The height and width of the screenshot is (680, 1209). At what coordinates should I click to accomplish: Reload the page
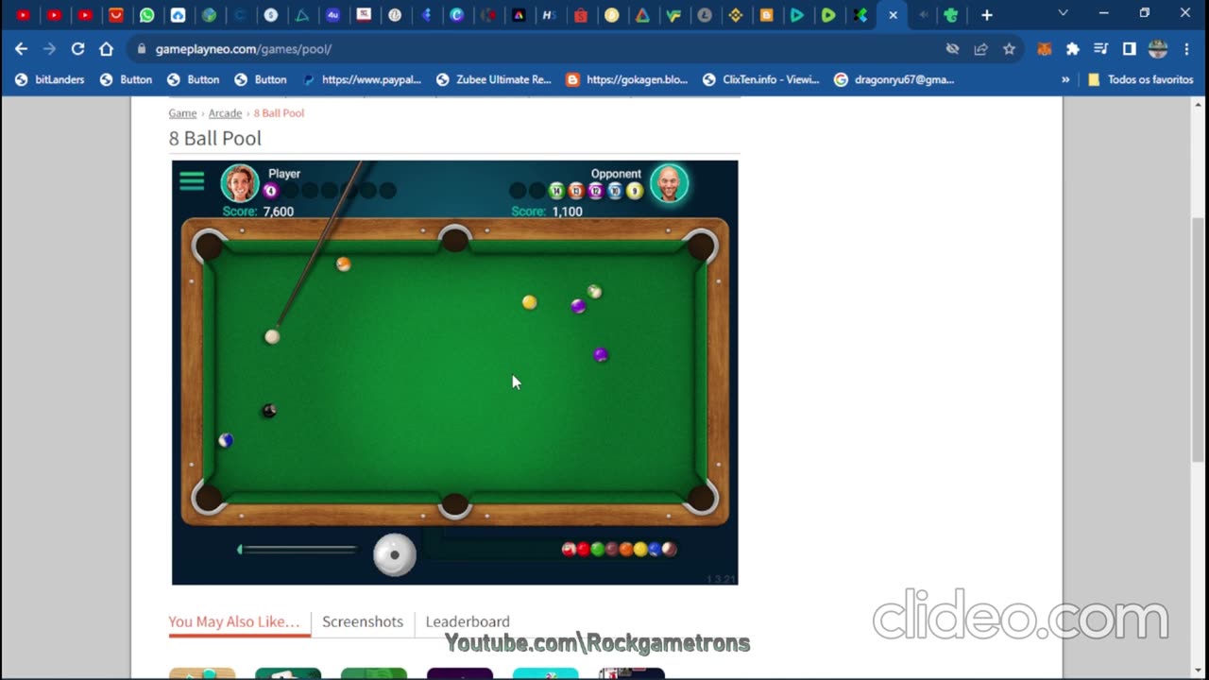[78, 48]
